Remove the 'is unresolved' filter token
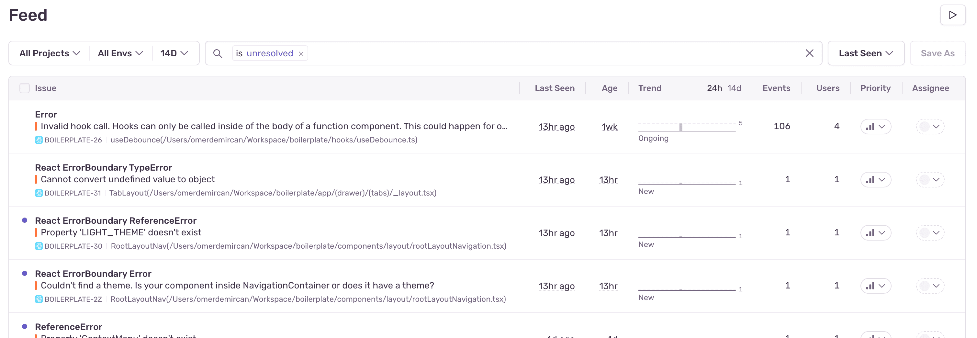This screenshot has width=977, height=338. point(301,54)
